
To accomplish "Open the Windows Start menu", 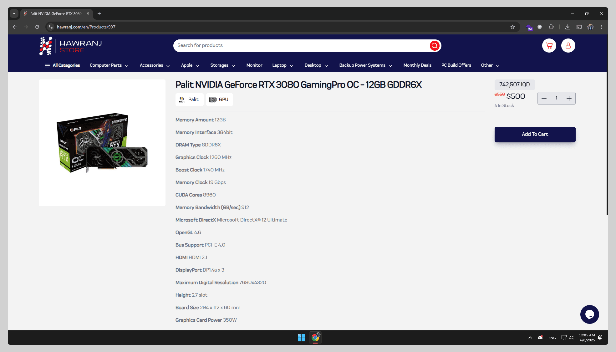I will [x=301, y=338].
